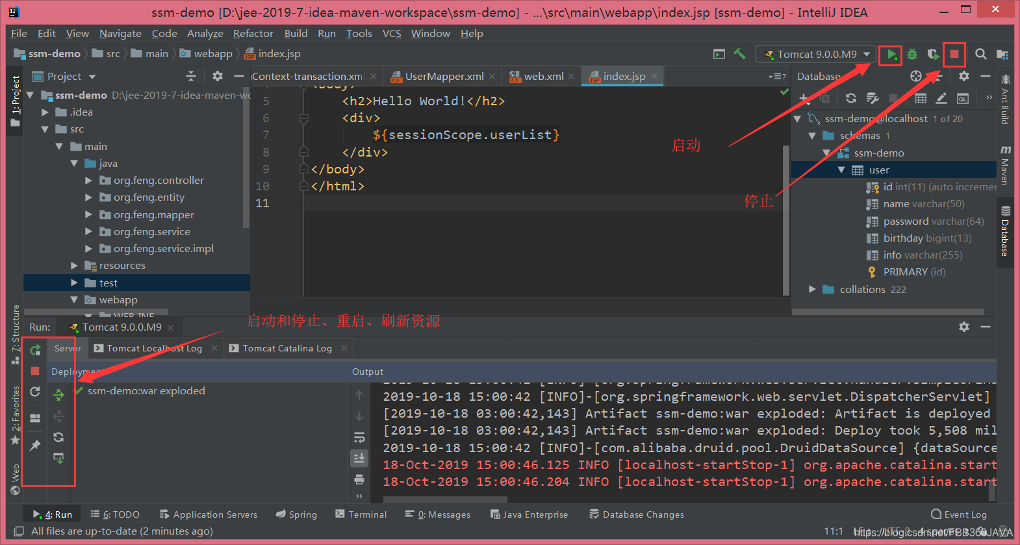Toggle the tool window bars at bottom-left corner
The image size is (1020, 545).
(x=19, y=531)
